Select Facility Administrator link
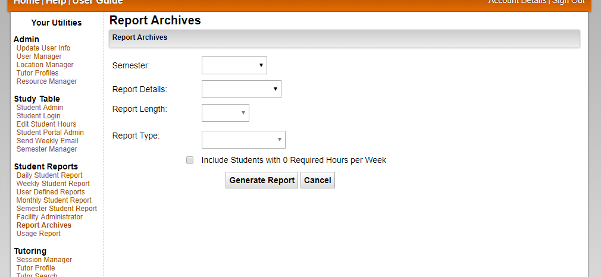 pos(49,217)
